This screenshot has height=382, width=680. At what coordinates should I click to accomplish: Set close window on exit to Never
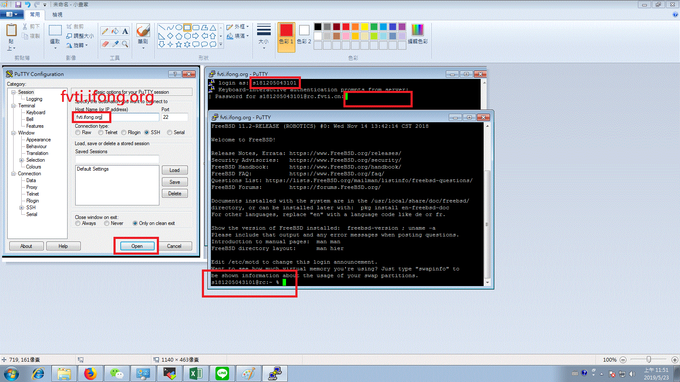point(107,223)
